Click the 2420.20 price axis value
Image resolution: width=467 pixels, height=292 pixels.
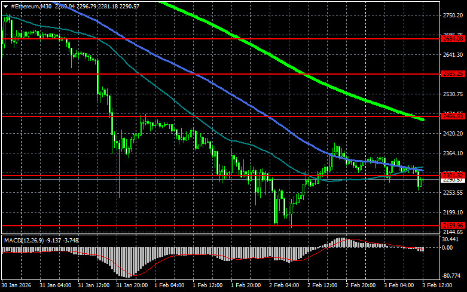pos(453,134)
